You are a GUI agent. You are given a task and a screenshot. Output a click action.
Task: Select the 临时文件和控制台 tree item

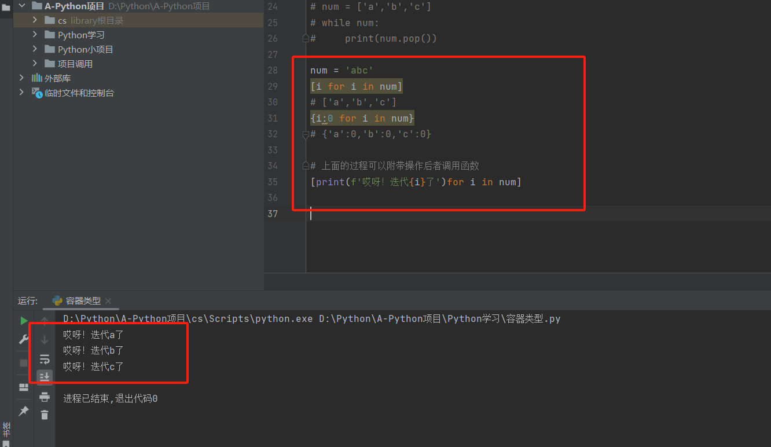point(79,93)
